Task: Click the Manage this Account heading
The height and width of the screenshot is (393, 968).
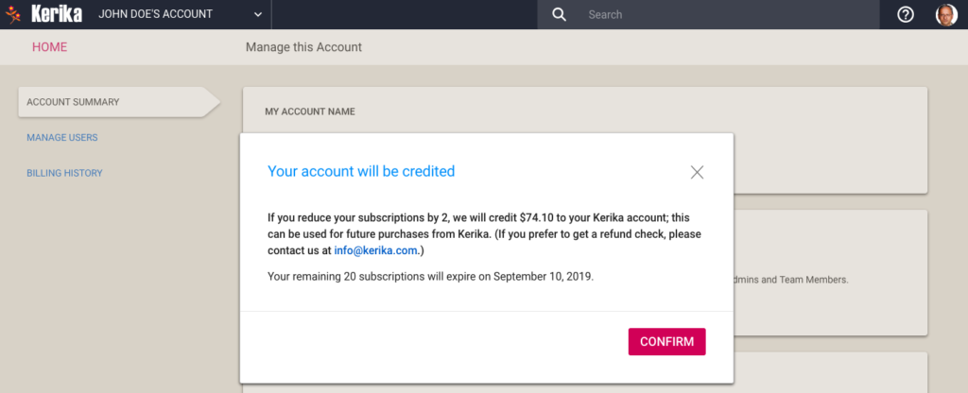Action: click(303, 47)
